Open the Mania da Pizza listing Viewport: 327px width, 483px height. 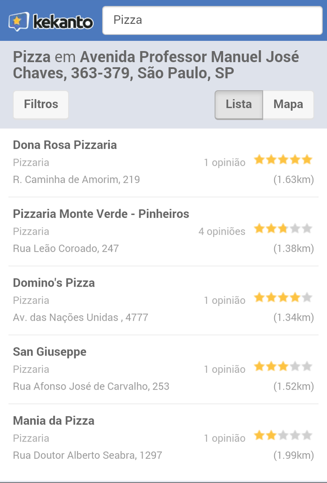tap(54, 421)
